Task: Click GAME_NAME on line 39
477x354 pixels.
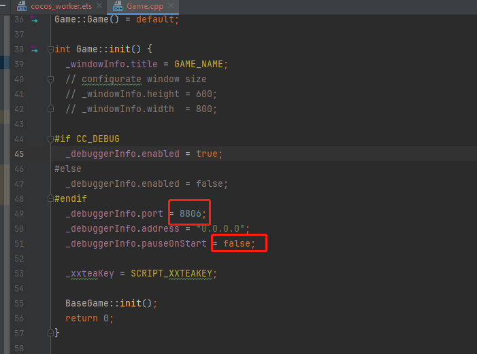Action: [x=198, y=64]
